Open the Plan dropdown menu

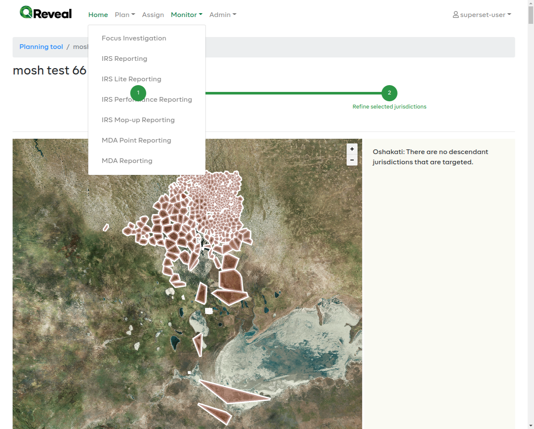click(125, 14)
